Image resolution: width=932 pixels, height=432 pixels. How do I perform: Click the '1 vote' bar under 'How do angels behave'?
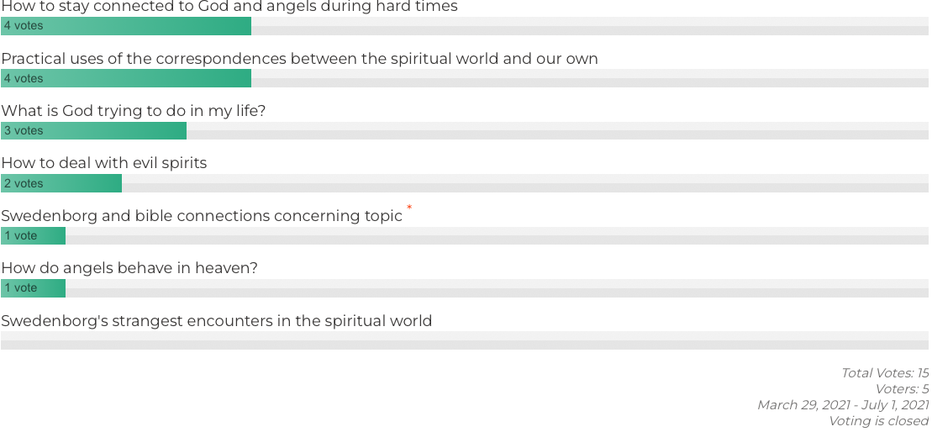(x=33, y=288)
